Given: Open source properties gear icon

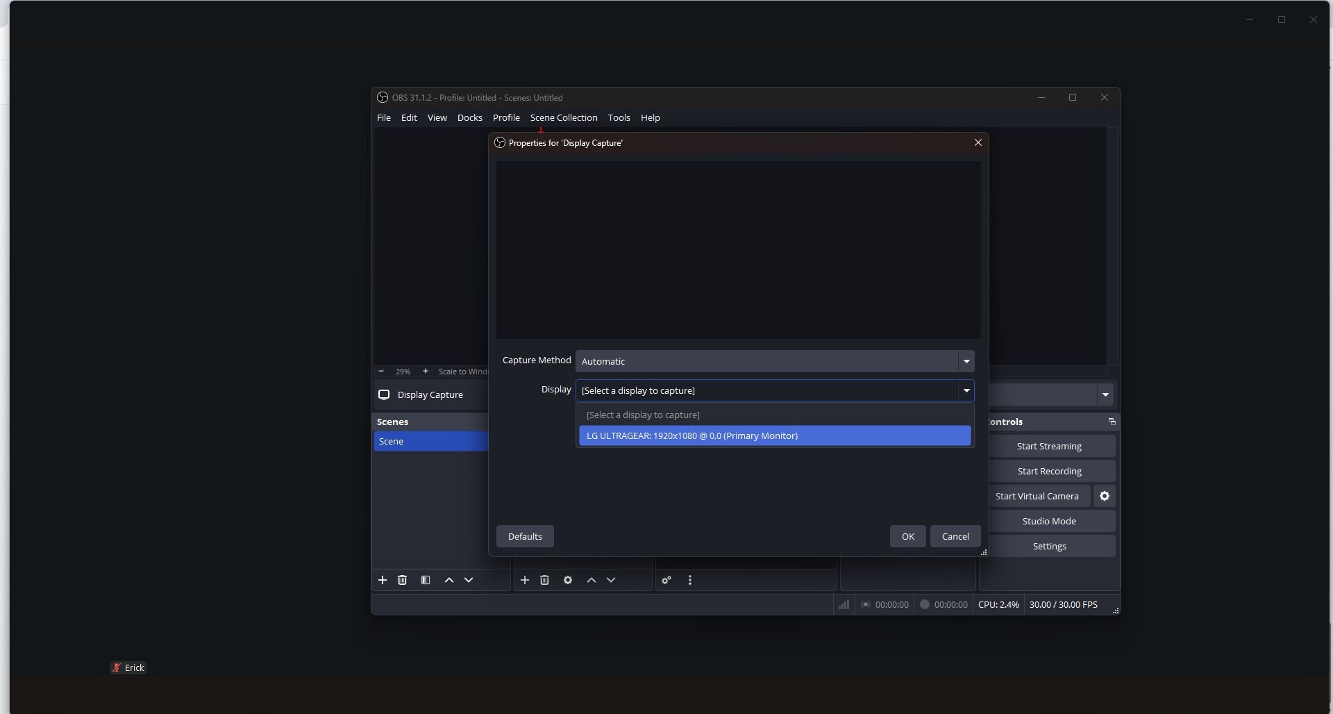Looking at the screenshot, I should tap(568, 580).
